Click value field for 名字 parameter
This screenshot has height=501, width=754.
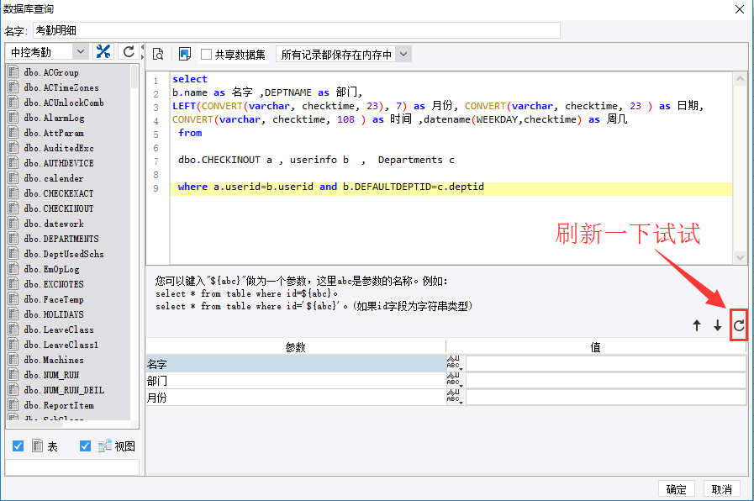(x=606, y=363)
